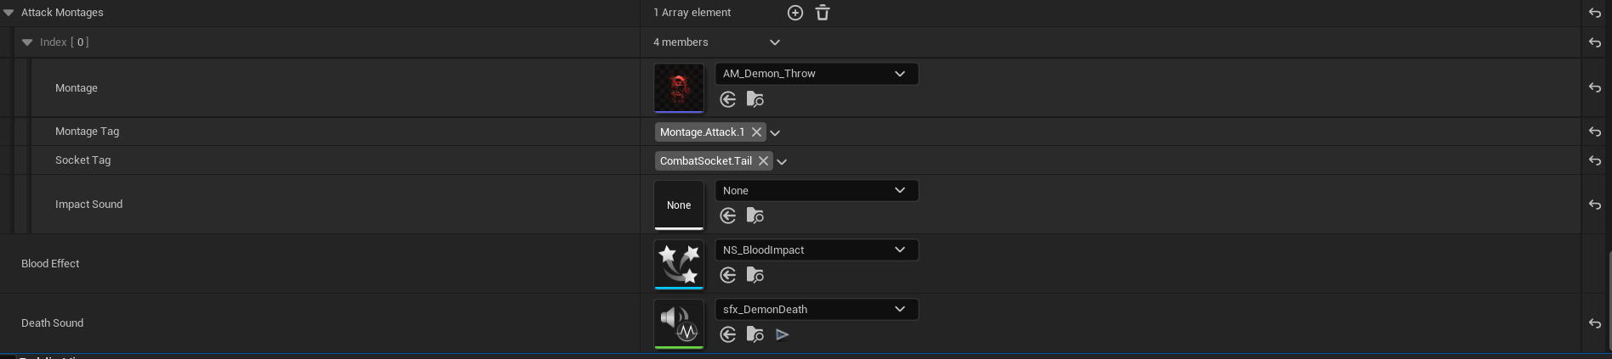The width and height of the screenshot is (1612, 359).
Task: Open the Montage Tag picker dropdown
Action: 775,133
